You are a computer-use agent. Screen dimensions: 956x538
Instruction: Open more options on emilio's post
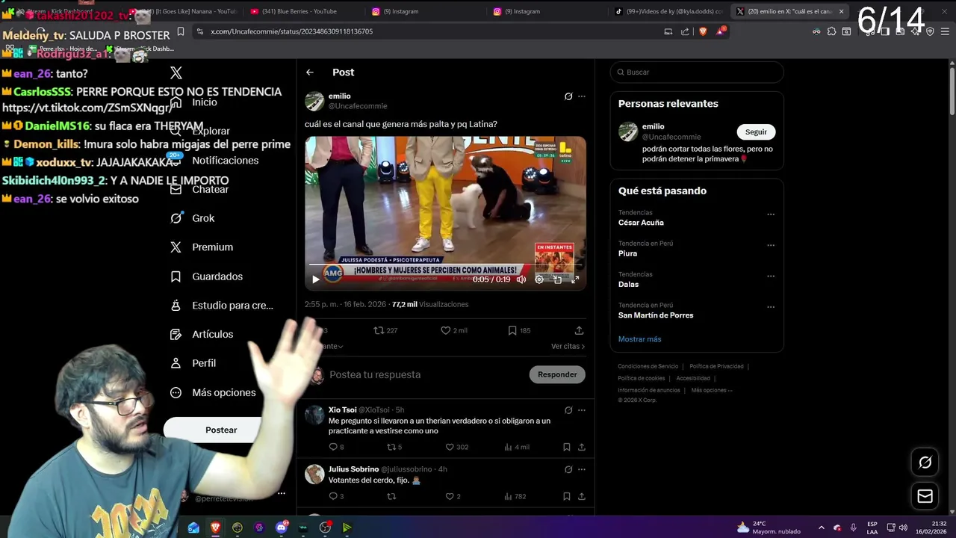[582, 96]
